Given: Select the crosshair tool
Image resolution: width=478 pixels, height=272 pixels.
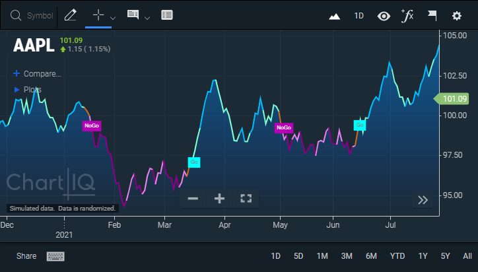Looking at the screenshot, I should coord(98,15).
